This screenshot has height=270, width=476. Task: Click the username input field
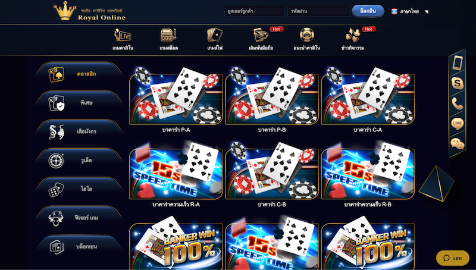click(255, 11)
